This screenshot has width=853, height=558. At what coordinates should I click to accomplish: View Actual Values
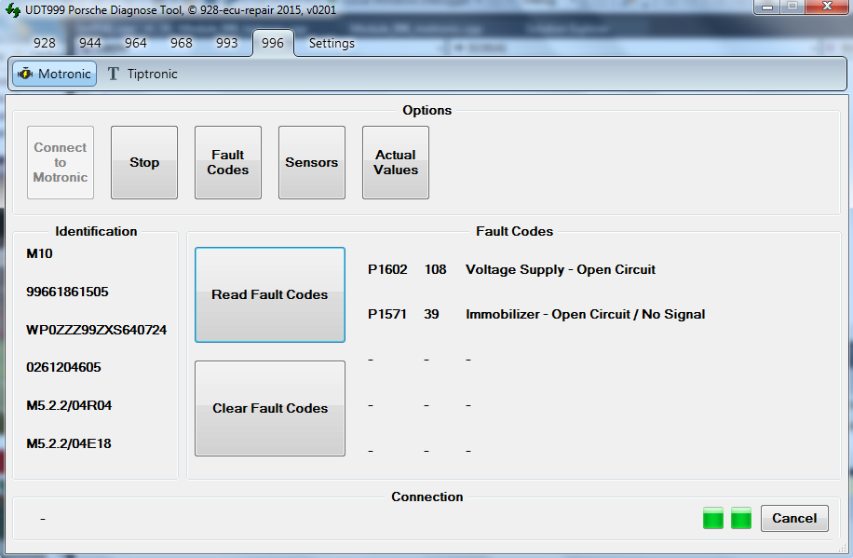(396, 163)
